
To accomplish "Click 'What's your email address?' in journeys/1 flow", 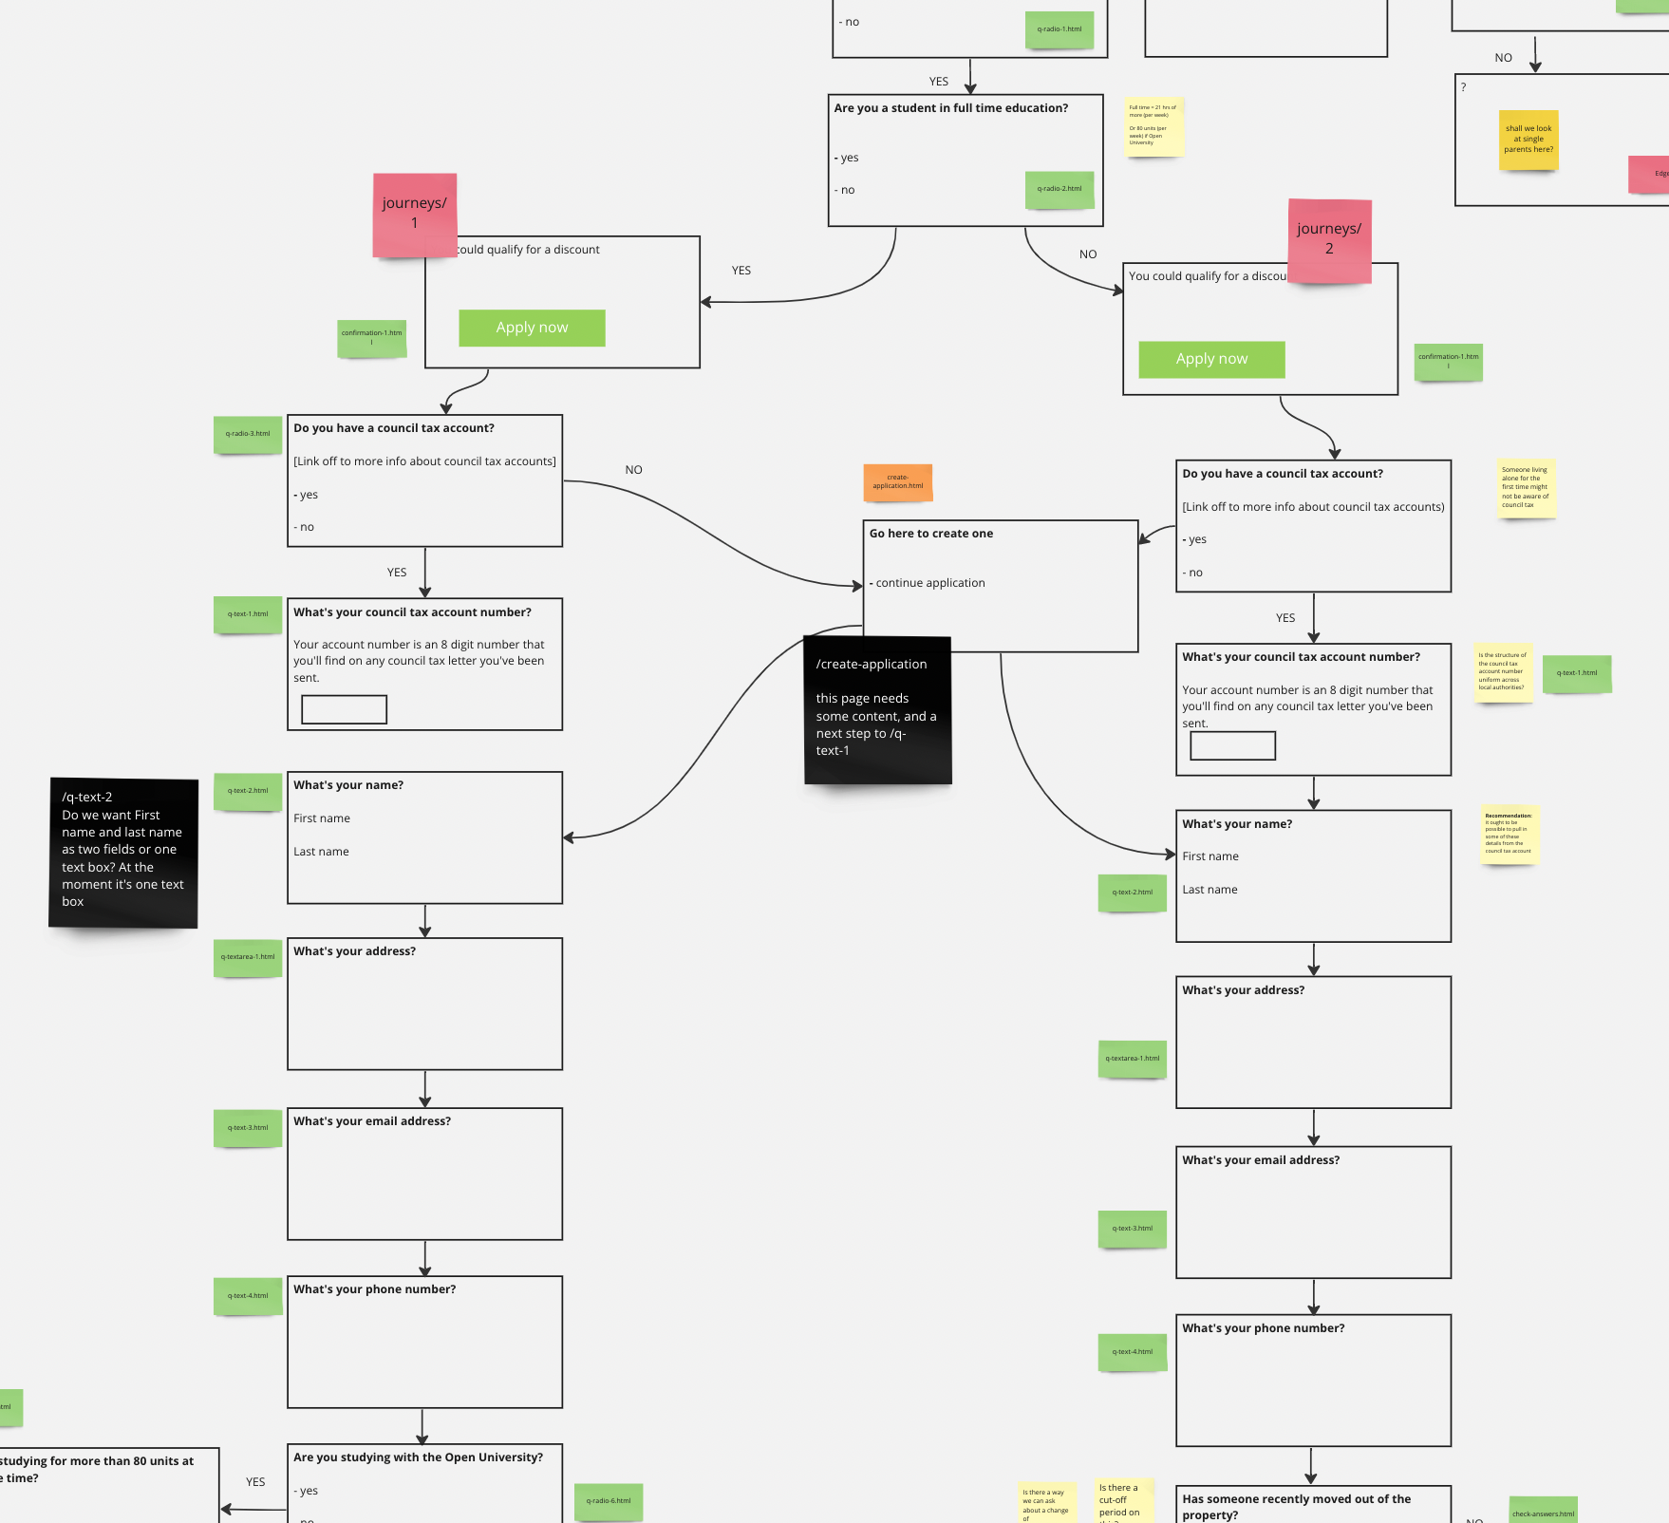I will pos(372,1121).
